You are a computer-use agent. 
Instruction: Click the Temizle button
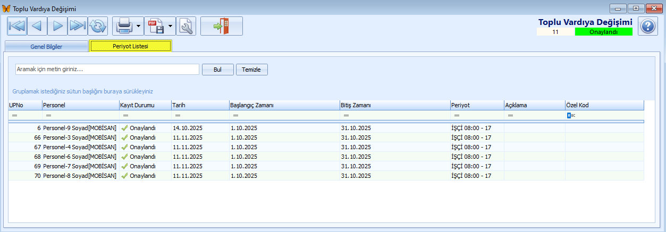click(251, 70)
